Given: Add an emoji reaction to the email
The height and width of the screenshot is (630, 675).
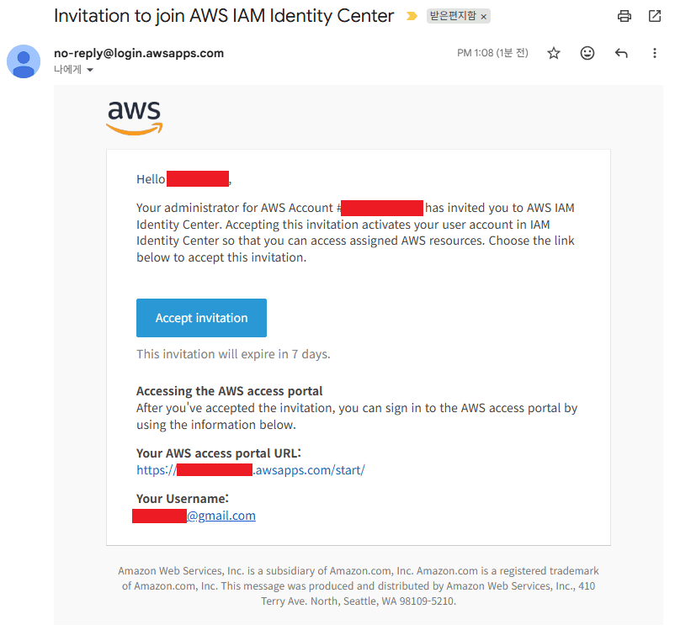Looking at the screenshot, I should point(587,53).
